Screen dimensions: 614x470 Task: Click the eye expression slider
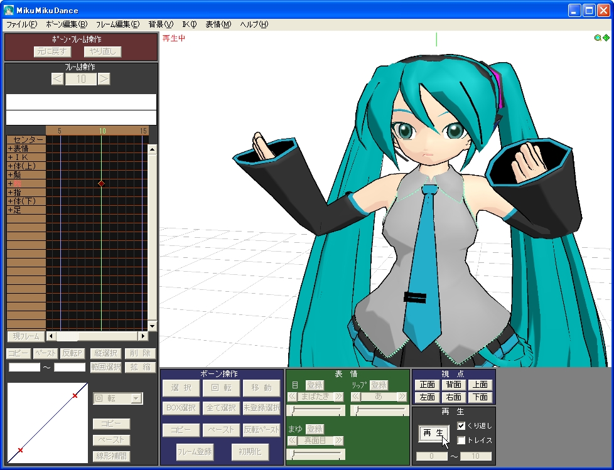pos(316,410)
